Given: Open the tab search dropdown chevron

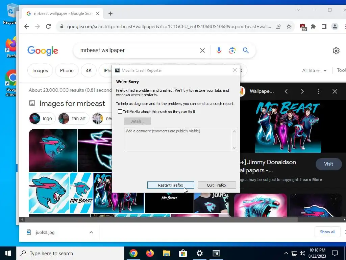Looking at the screenshot, I should (299, 10).
